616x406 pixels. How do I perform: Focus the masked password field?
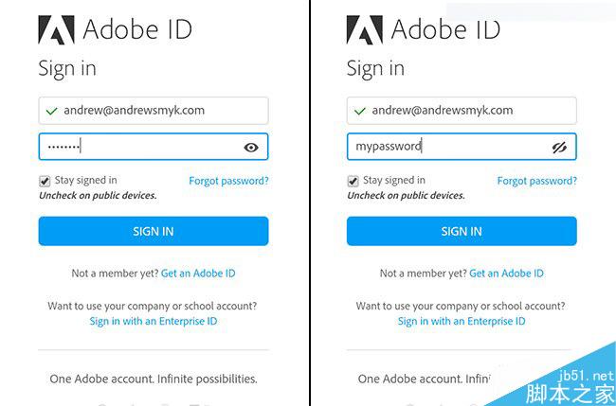click(142, 147)
